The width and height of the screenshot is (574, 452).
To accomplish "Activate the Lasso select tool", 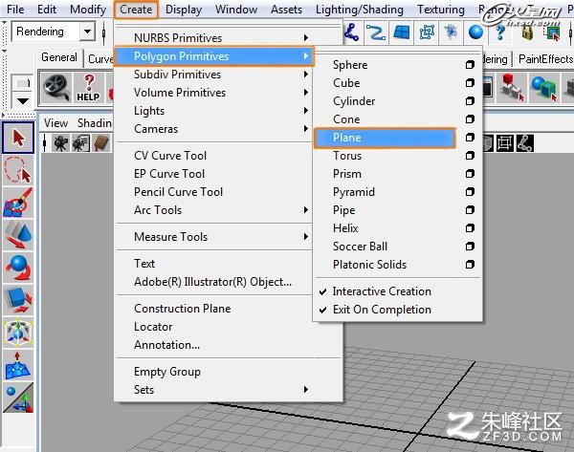I will point(18,170).
